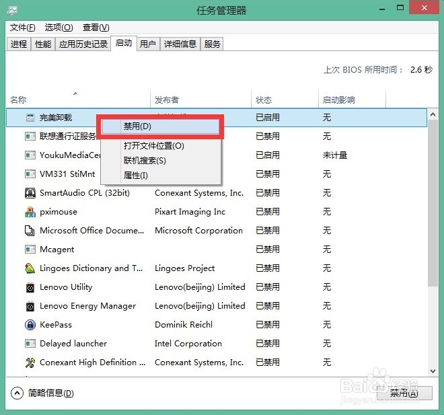This screenshot has height=415, width=444.
Task: Click the pximouse icon
Action: 30,212
